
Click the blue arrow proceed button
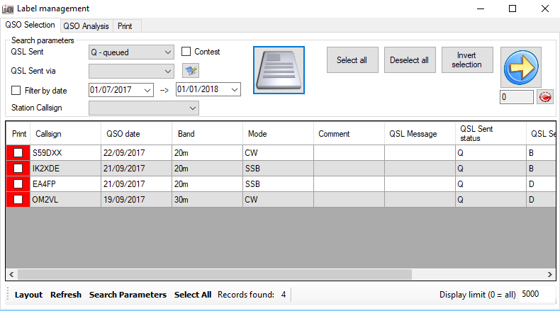click(x=521, y=67)
